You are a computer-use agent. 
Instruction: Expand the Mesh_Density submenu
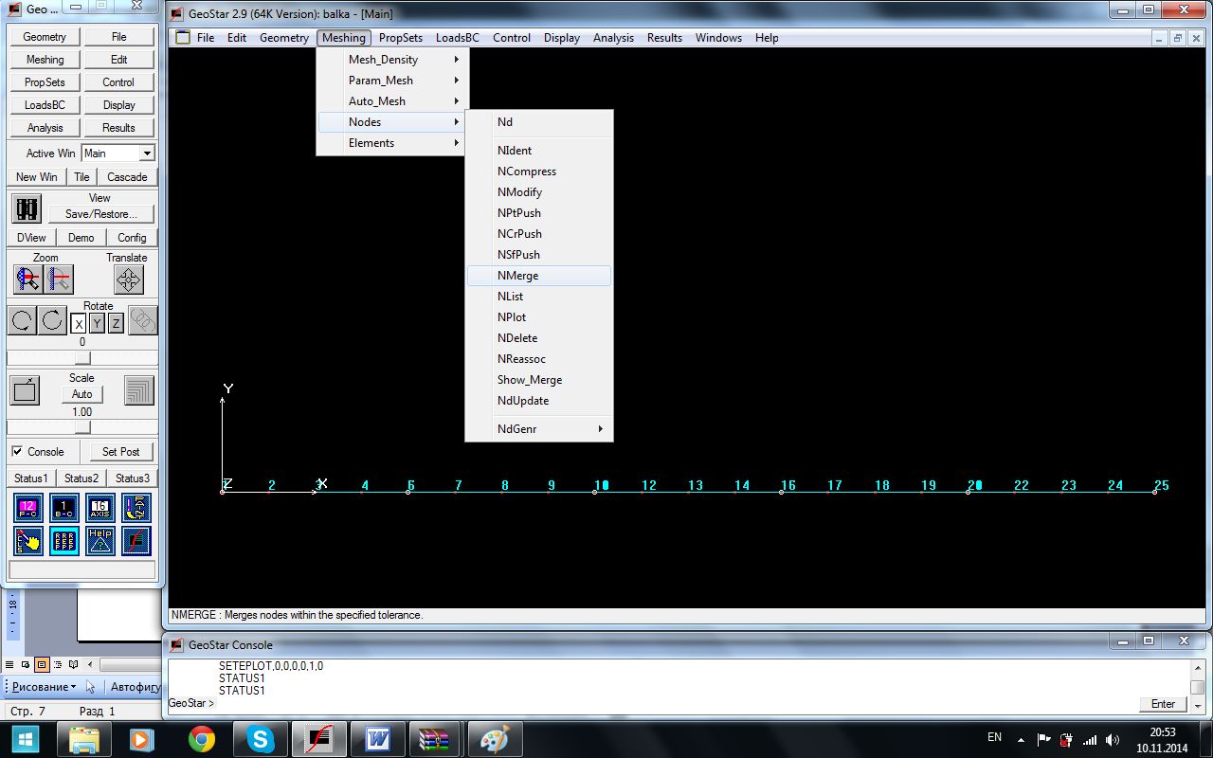[x=390, y=60]
